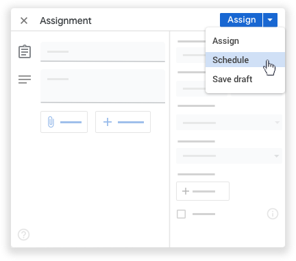Screen dimensions: 296x261
Task: Tick the checkbox beside the info icon
Action: 182,214
